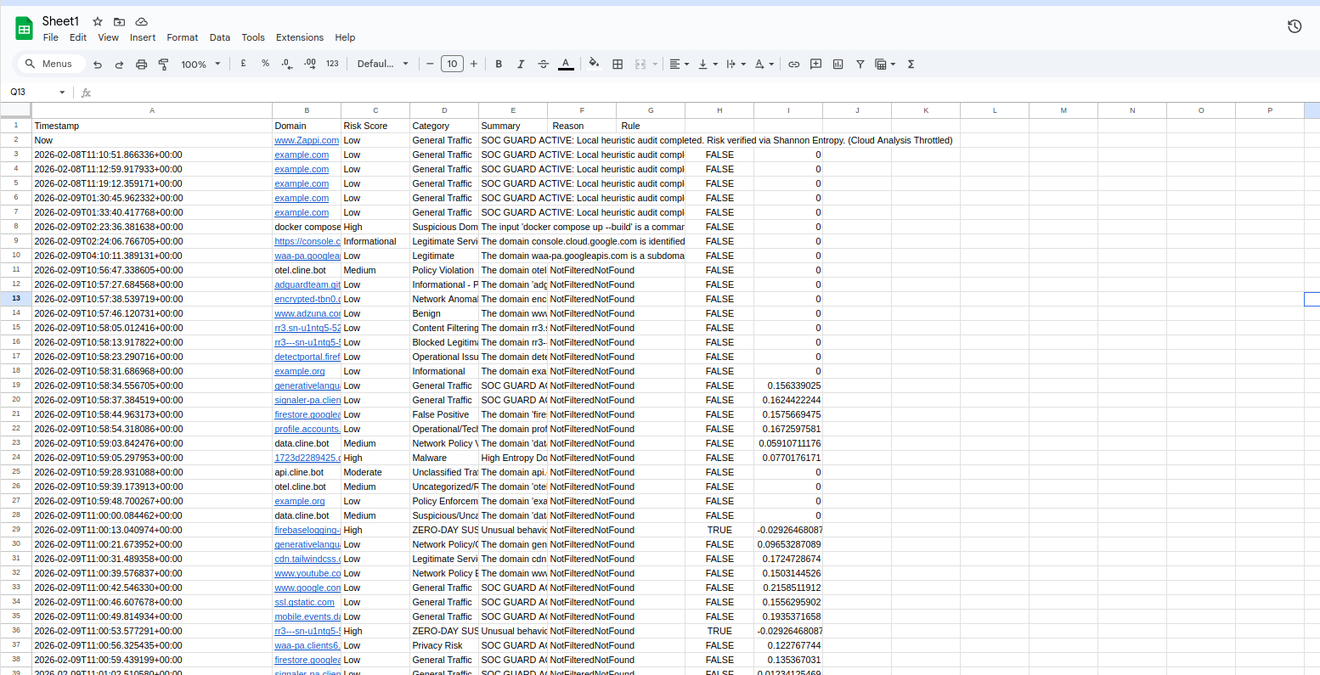Image resolution: width=1320 pixels, height=675 pixels.
Task: Open the www.google.com link in row 33
Action: [307, 588]
